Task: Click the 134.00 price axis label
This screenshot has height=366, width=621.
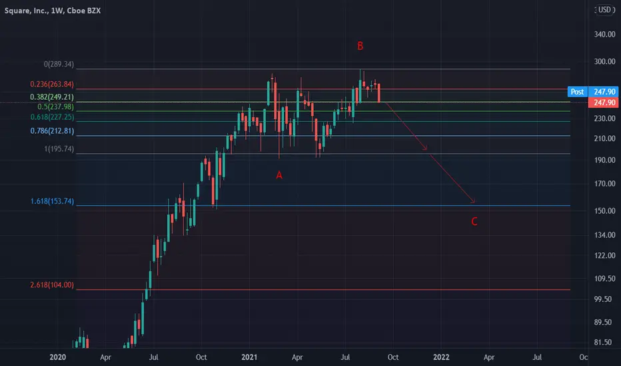Action: (604, 235)
